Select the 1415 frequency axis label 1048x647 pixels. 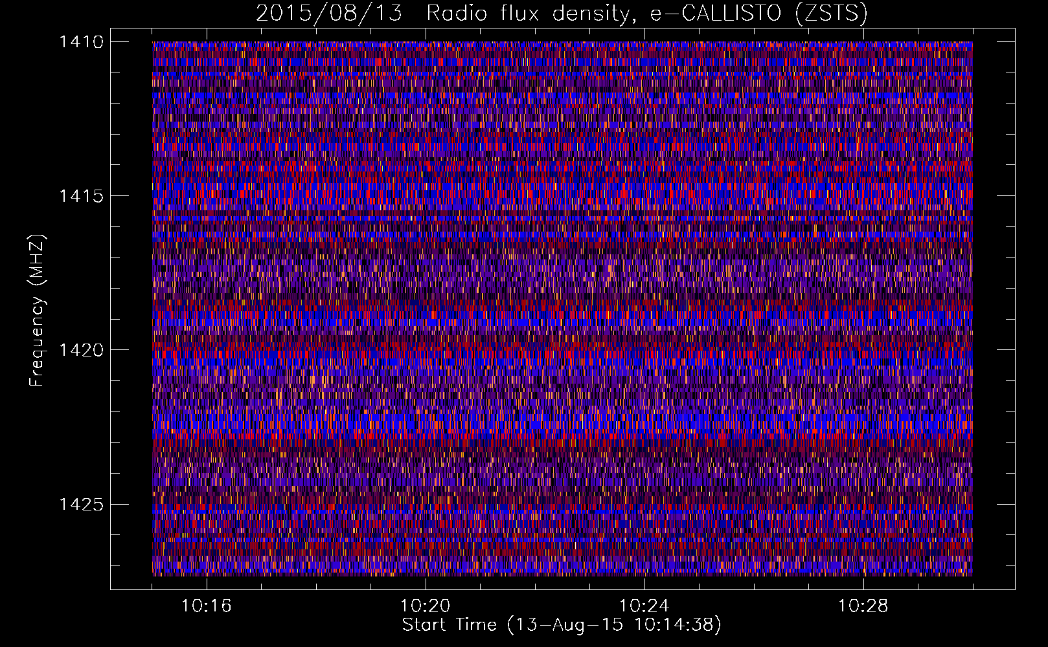(x=81, y=196)
